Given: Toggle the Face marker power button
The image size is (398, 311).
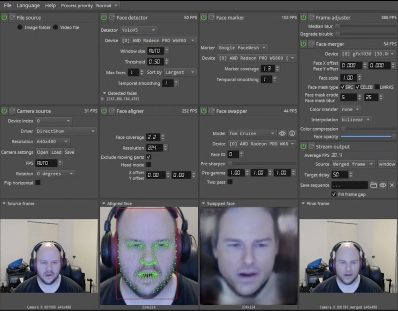Looking at the screenshot, I should [x=203, y=18].
